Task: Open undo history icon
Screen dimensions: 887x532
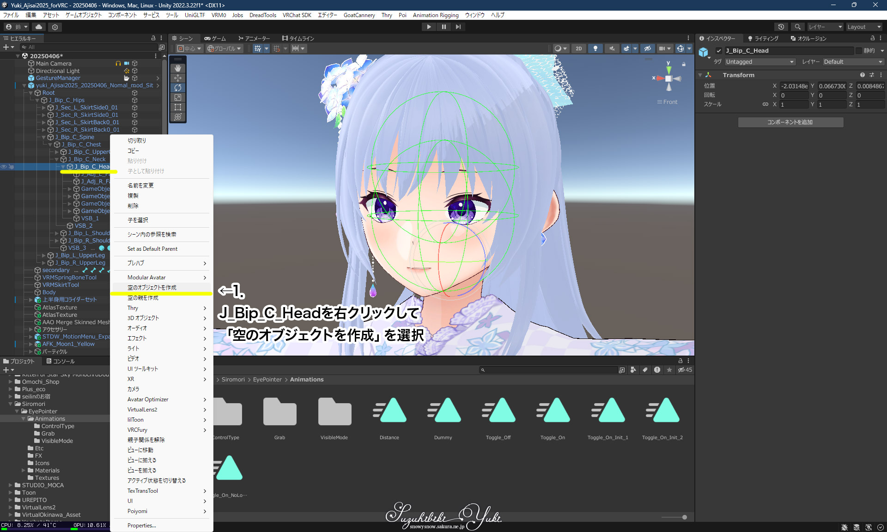Action: (x=781, y=27)
